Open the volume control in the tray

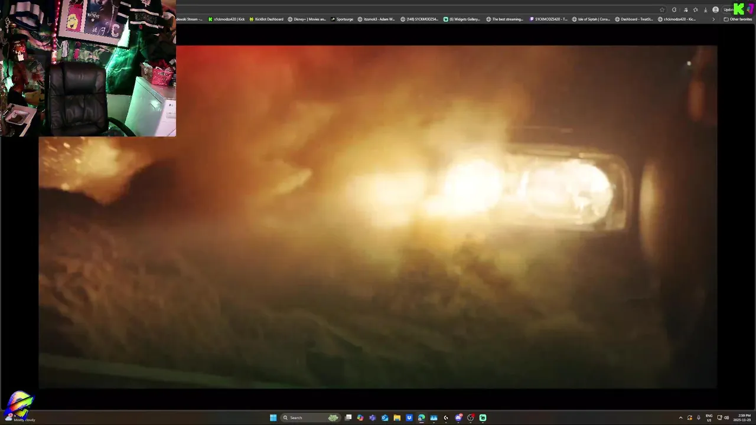[x=726, y=418]
